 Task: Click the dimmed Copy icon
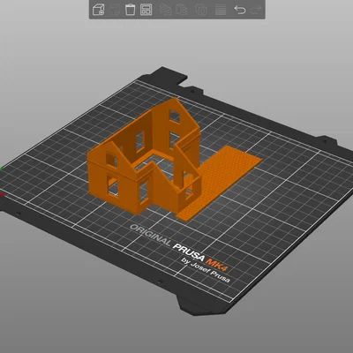point(165,10)
